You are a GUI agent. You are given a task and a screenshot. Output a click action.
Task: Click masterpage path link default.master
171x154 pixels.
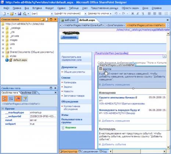143,30
